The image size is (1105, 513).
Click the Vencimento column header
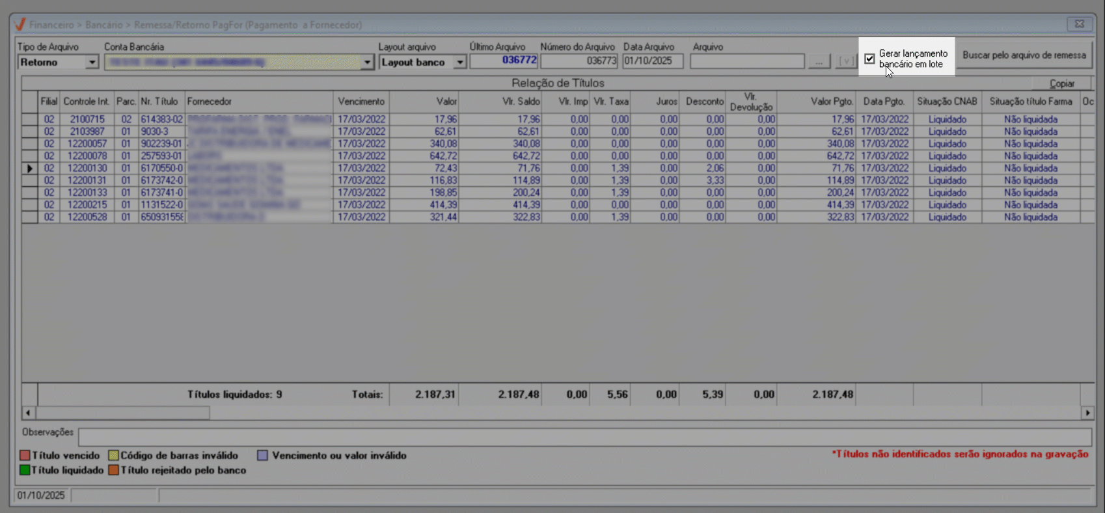(361, 102)
